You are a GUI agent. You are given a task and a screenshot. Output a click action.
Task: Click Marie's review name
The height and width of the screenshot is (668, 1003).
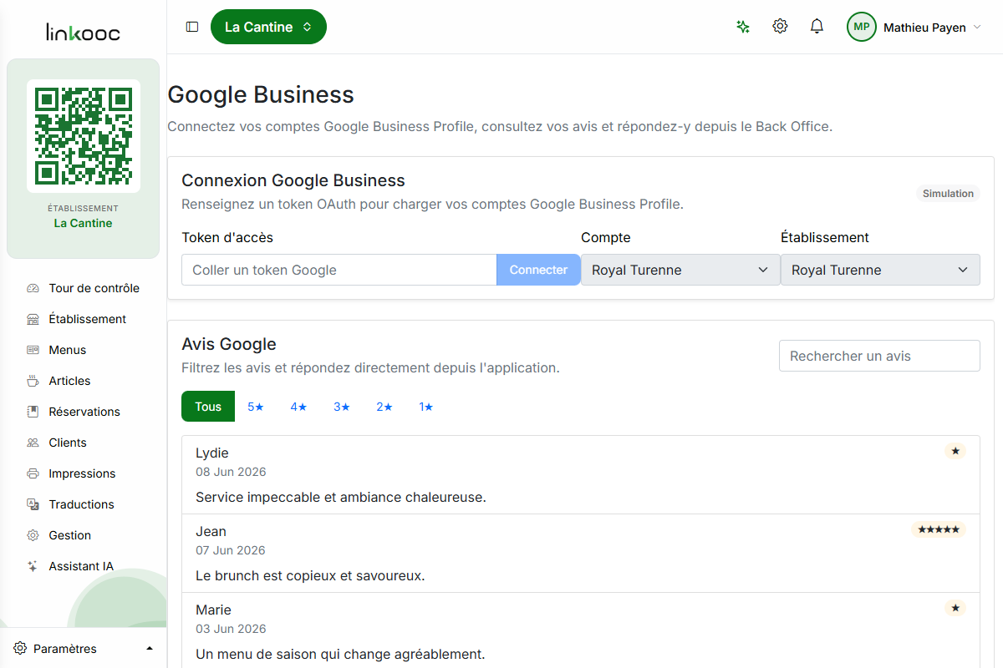(x=213, y=610)
